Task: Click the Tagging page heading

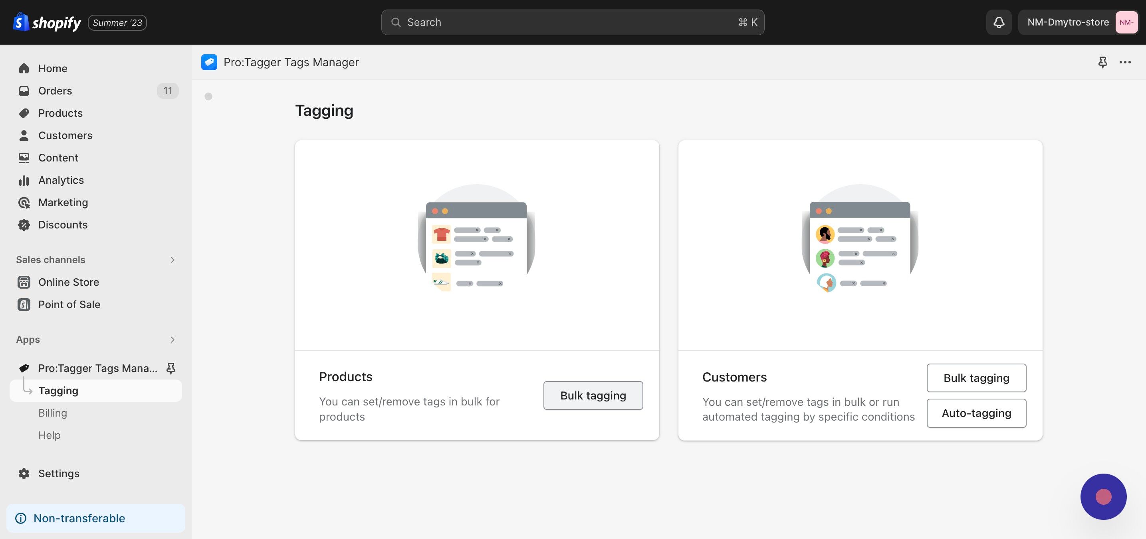Action: [x=324, y=110]
